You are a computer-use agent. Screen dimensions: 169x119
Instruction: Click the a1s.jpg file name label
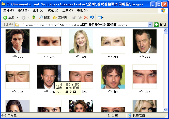click(x=49, y=56)
